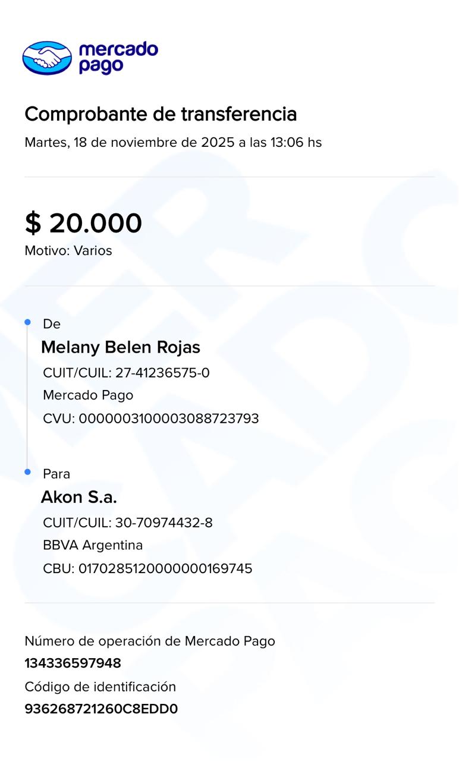
Task: Click the Comprobante de transferencia heading
Action: coord(161,114)
